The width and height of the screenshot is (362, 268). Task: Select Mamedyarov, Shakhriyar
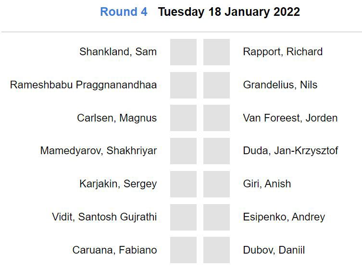pos(99,151)
